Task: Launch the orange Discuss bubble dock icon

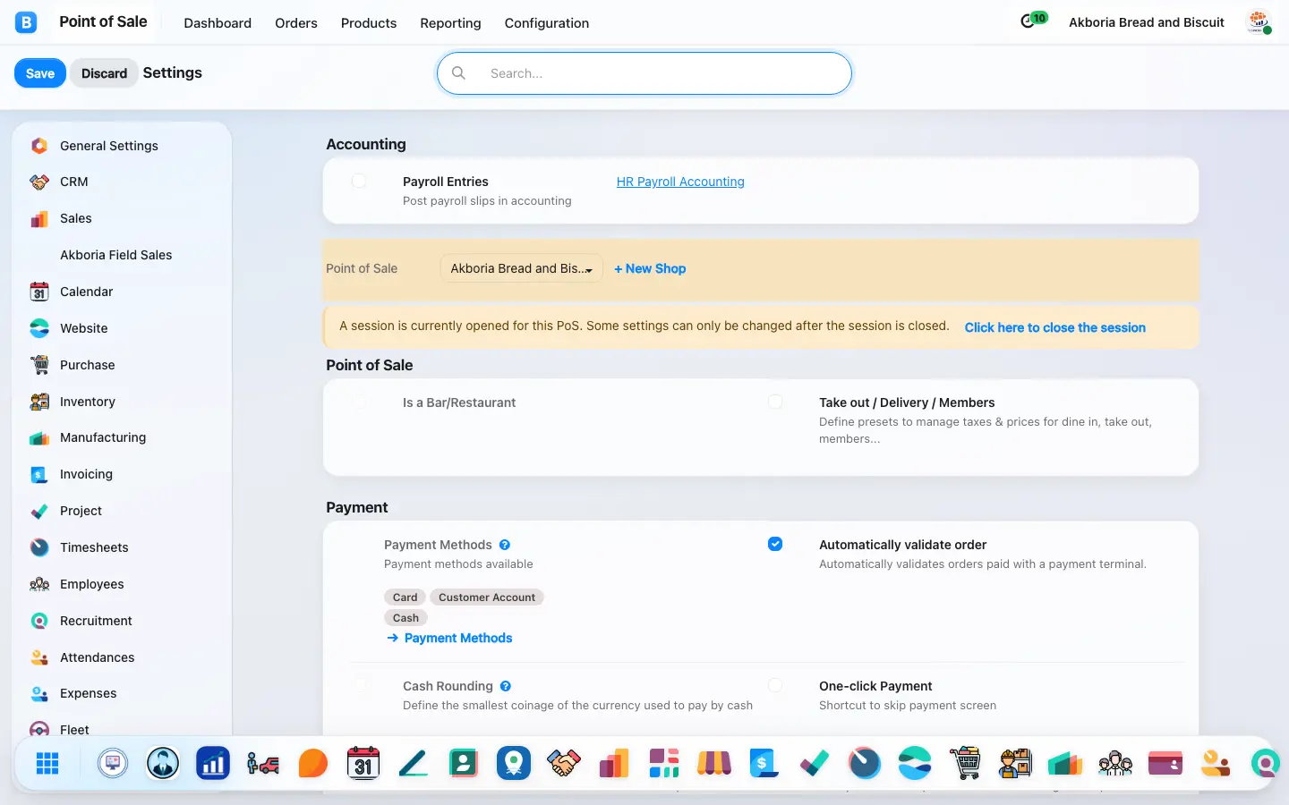Action: coord(313,763)
